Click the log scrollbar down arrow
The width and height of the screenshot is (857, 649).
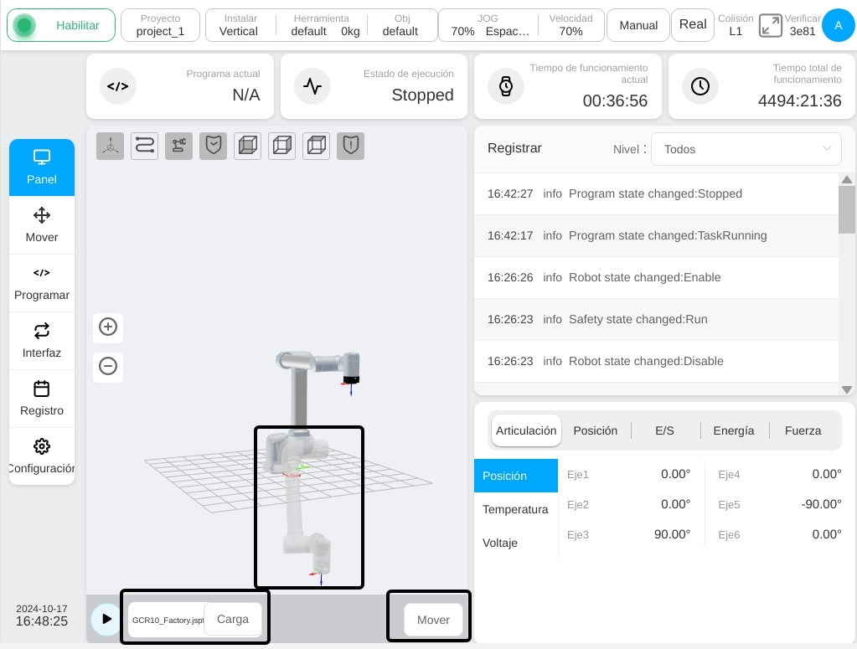tap(847, 389)
